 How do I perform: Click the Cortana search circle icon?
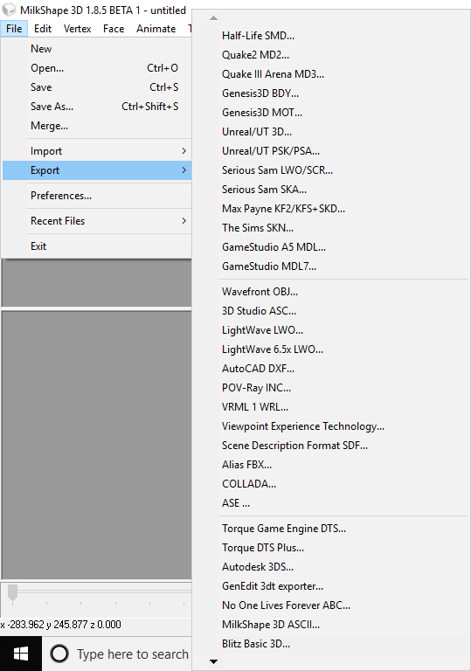[x=59, y=654]
